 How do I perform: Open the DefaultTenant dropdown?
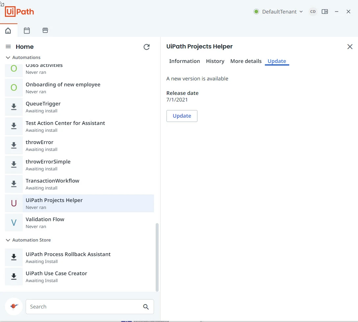(278, 12)
